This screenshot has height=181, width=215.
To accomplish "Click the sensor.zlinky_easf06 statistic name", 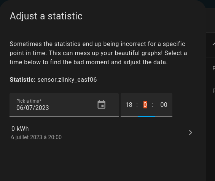I will tap(67, 80).
